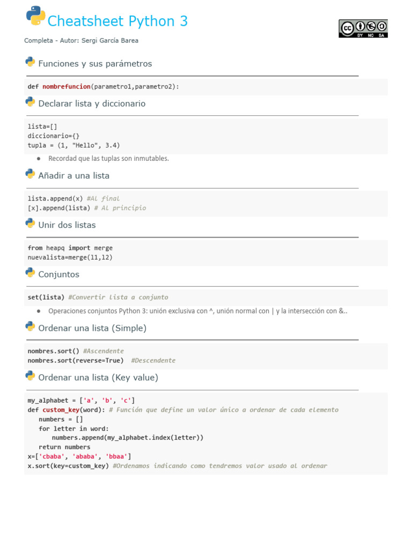This screenshot has height=549, width=412.
Task: Click Python icon beside Ordenar una lista (Key value)
Action: [30, 376]
